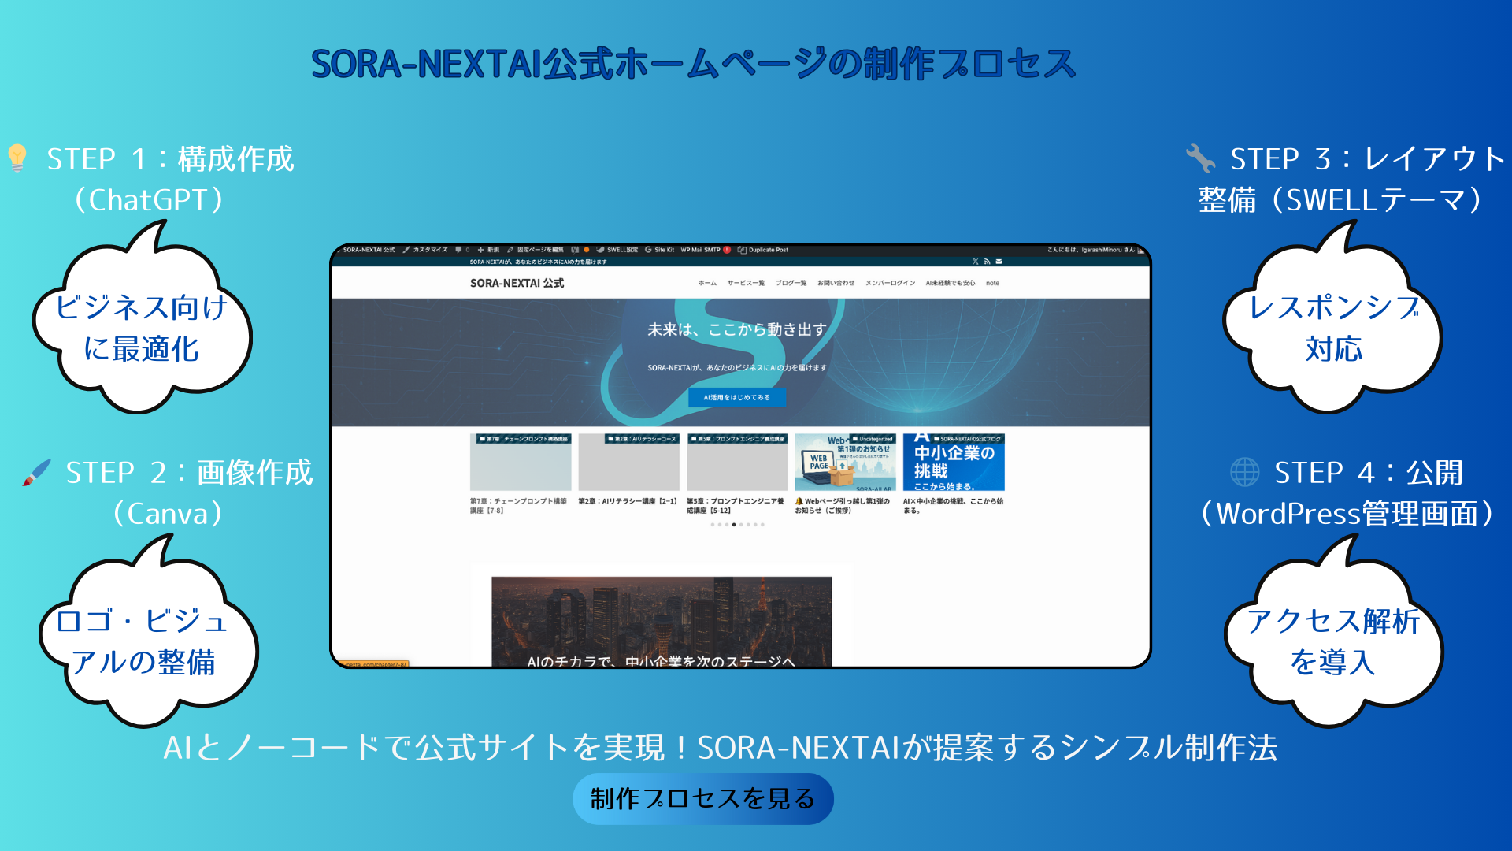Click the X (Twitter) icon in header bar
This screenshot has width=1512, height=851.
click(x=975, y=262)
